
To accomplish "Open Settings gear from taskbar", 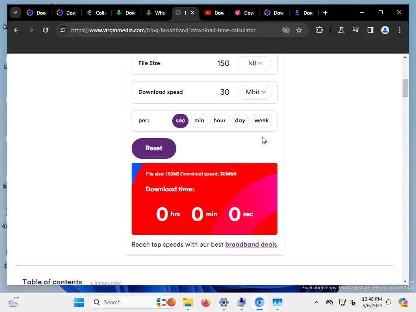I will pyautogui.click(x=224, y=302).
